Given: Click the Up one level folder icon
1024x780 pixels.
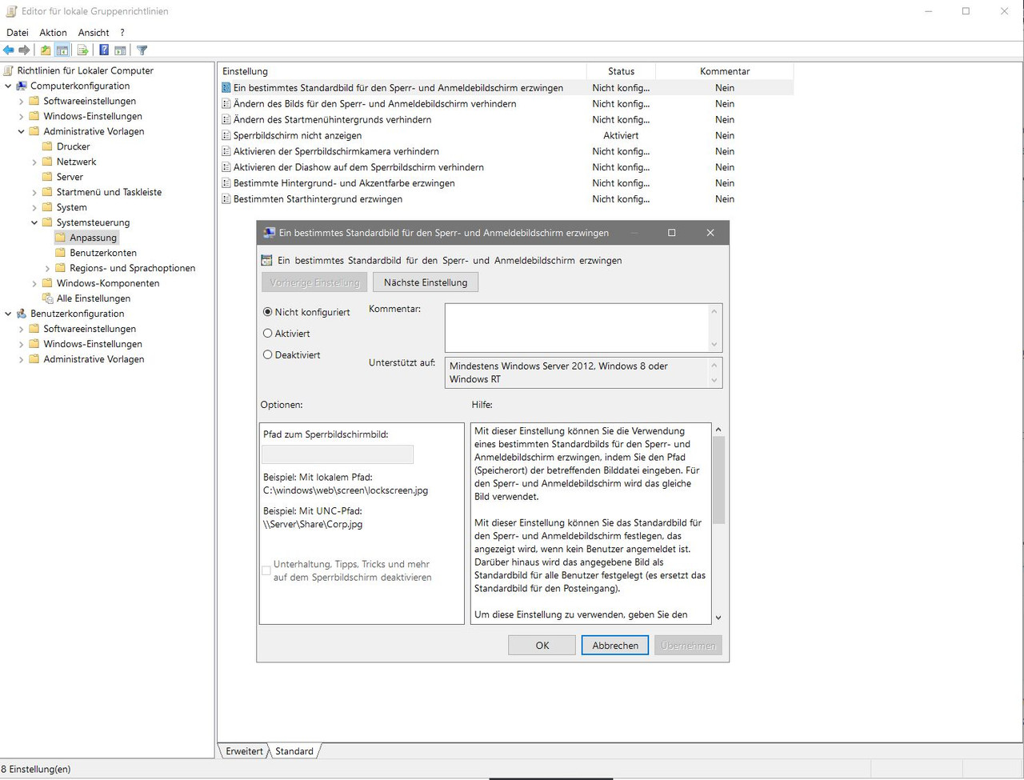Looking at the screenshot, I should 46,50.
